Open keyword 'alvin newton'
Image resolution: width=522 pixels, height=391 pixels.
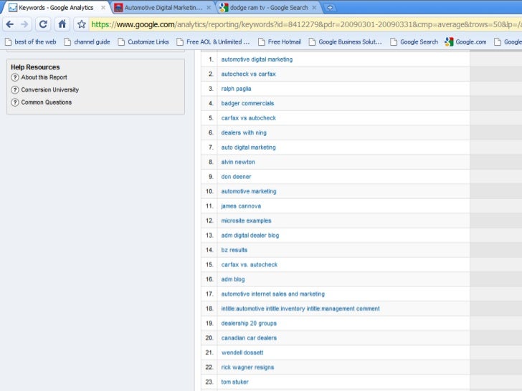238,162
